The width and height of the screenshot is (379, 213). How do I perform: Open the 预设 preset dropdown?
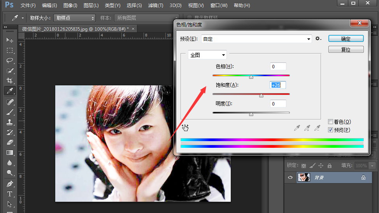pos(257,39)
